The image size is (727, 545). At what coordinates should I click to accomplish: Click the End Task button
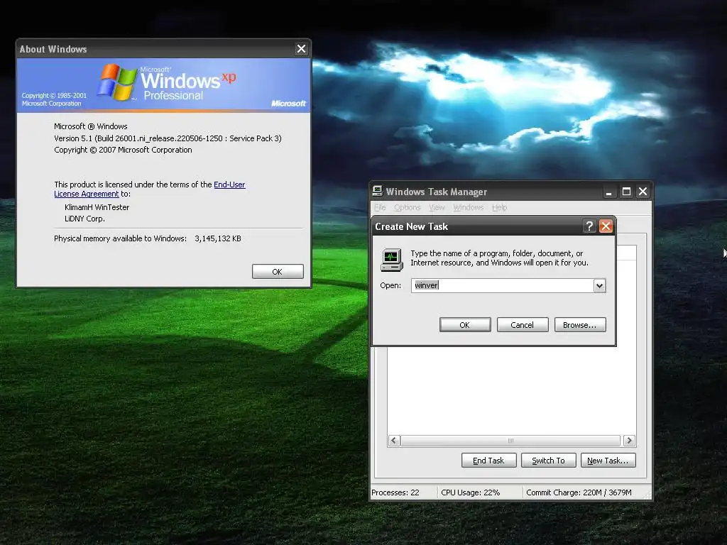pyautogui.click(x=488, y=460)
